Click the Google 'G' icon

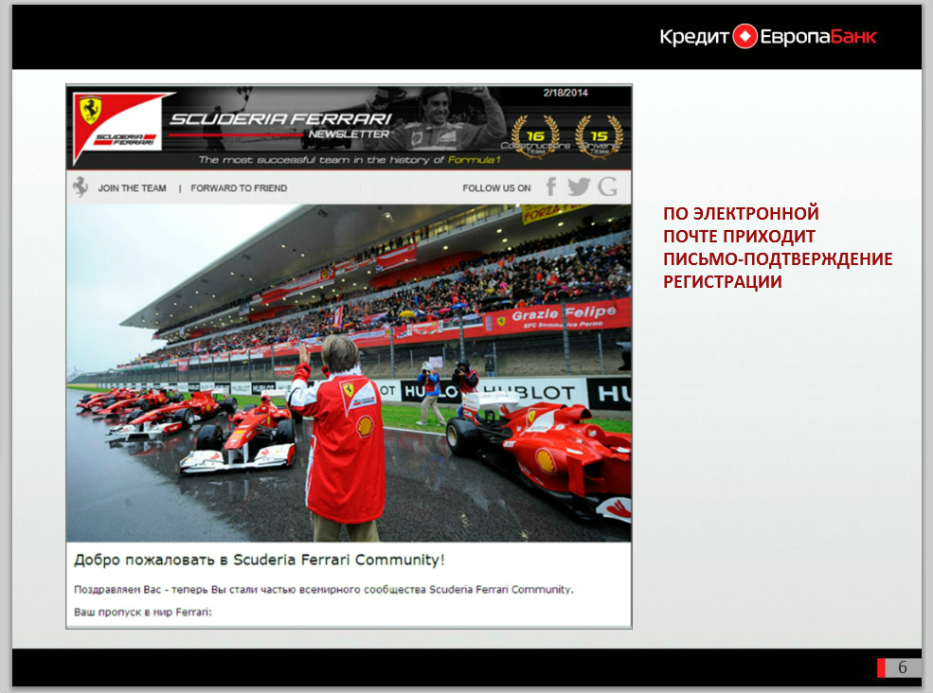[607, 187]
